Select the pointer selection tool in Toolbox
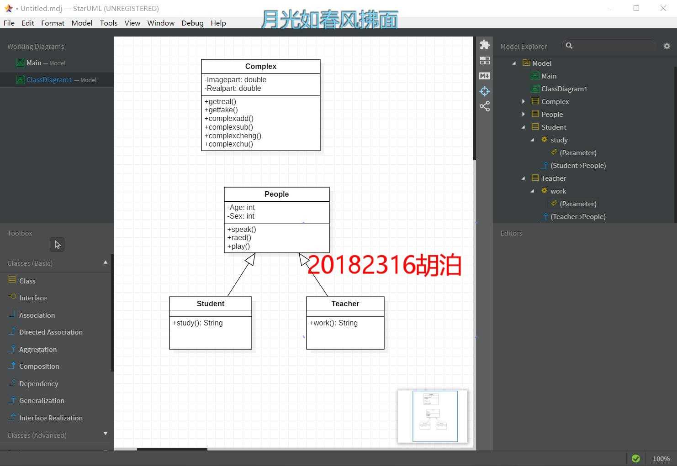677x466 pixels. (57, 245)
